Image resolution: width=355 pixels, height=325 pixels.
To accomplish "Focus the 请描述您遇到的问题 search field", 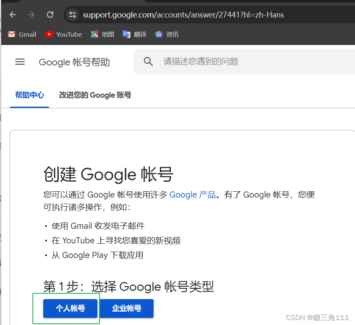I will click(244, 62).
